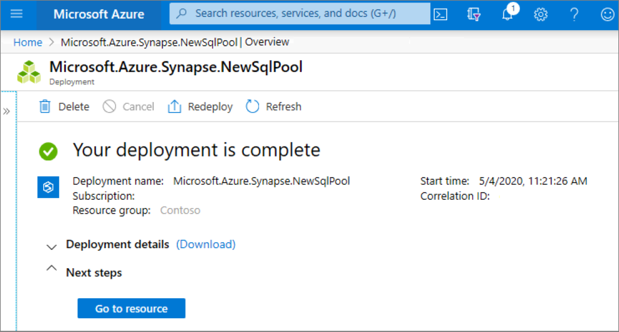Click the Delete trash icon

pos(45,106)
